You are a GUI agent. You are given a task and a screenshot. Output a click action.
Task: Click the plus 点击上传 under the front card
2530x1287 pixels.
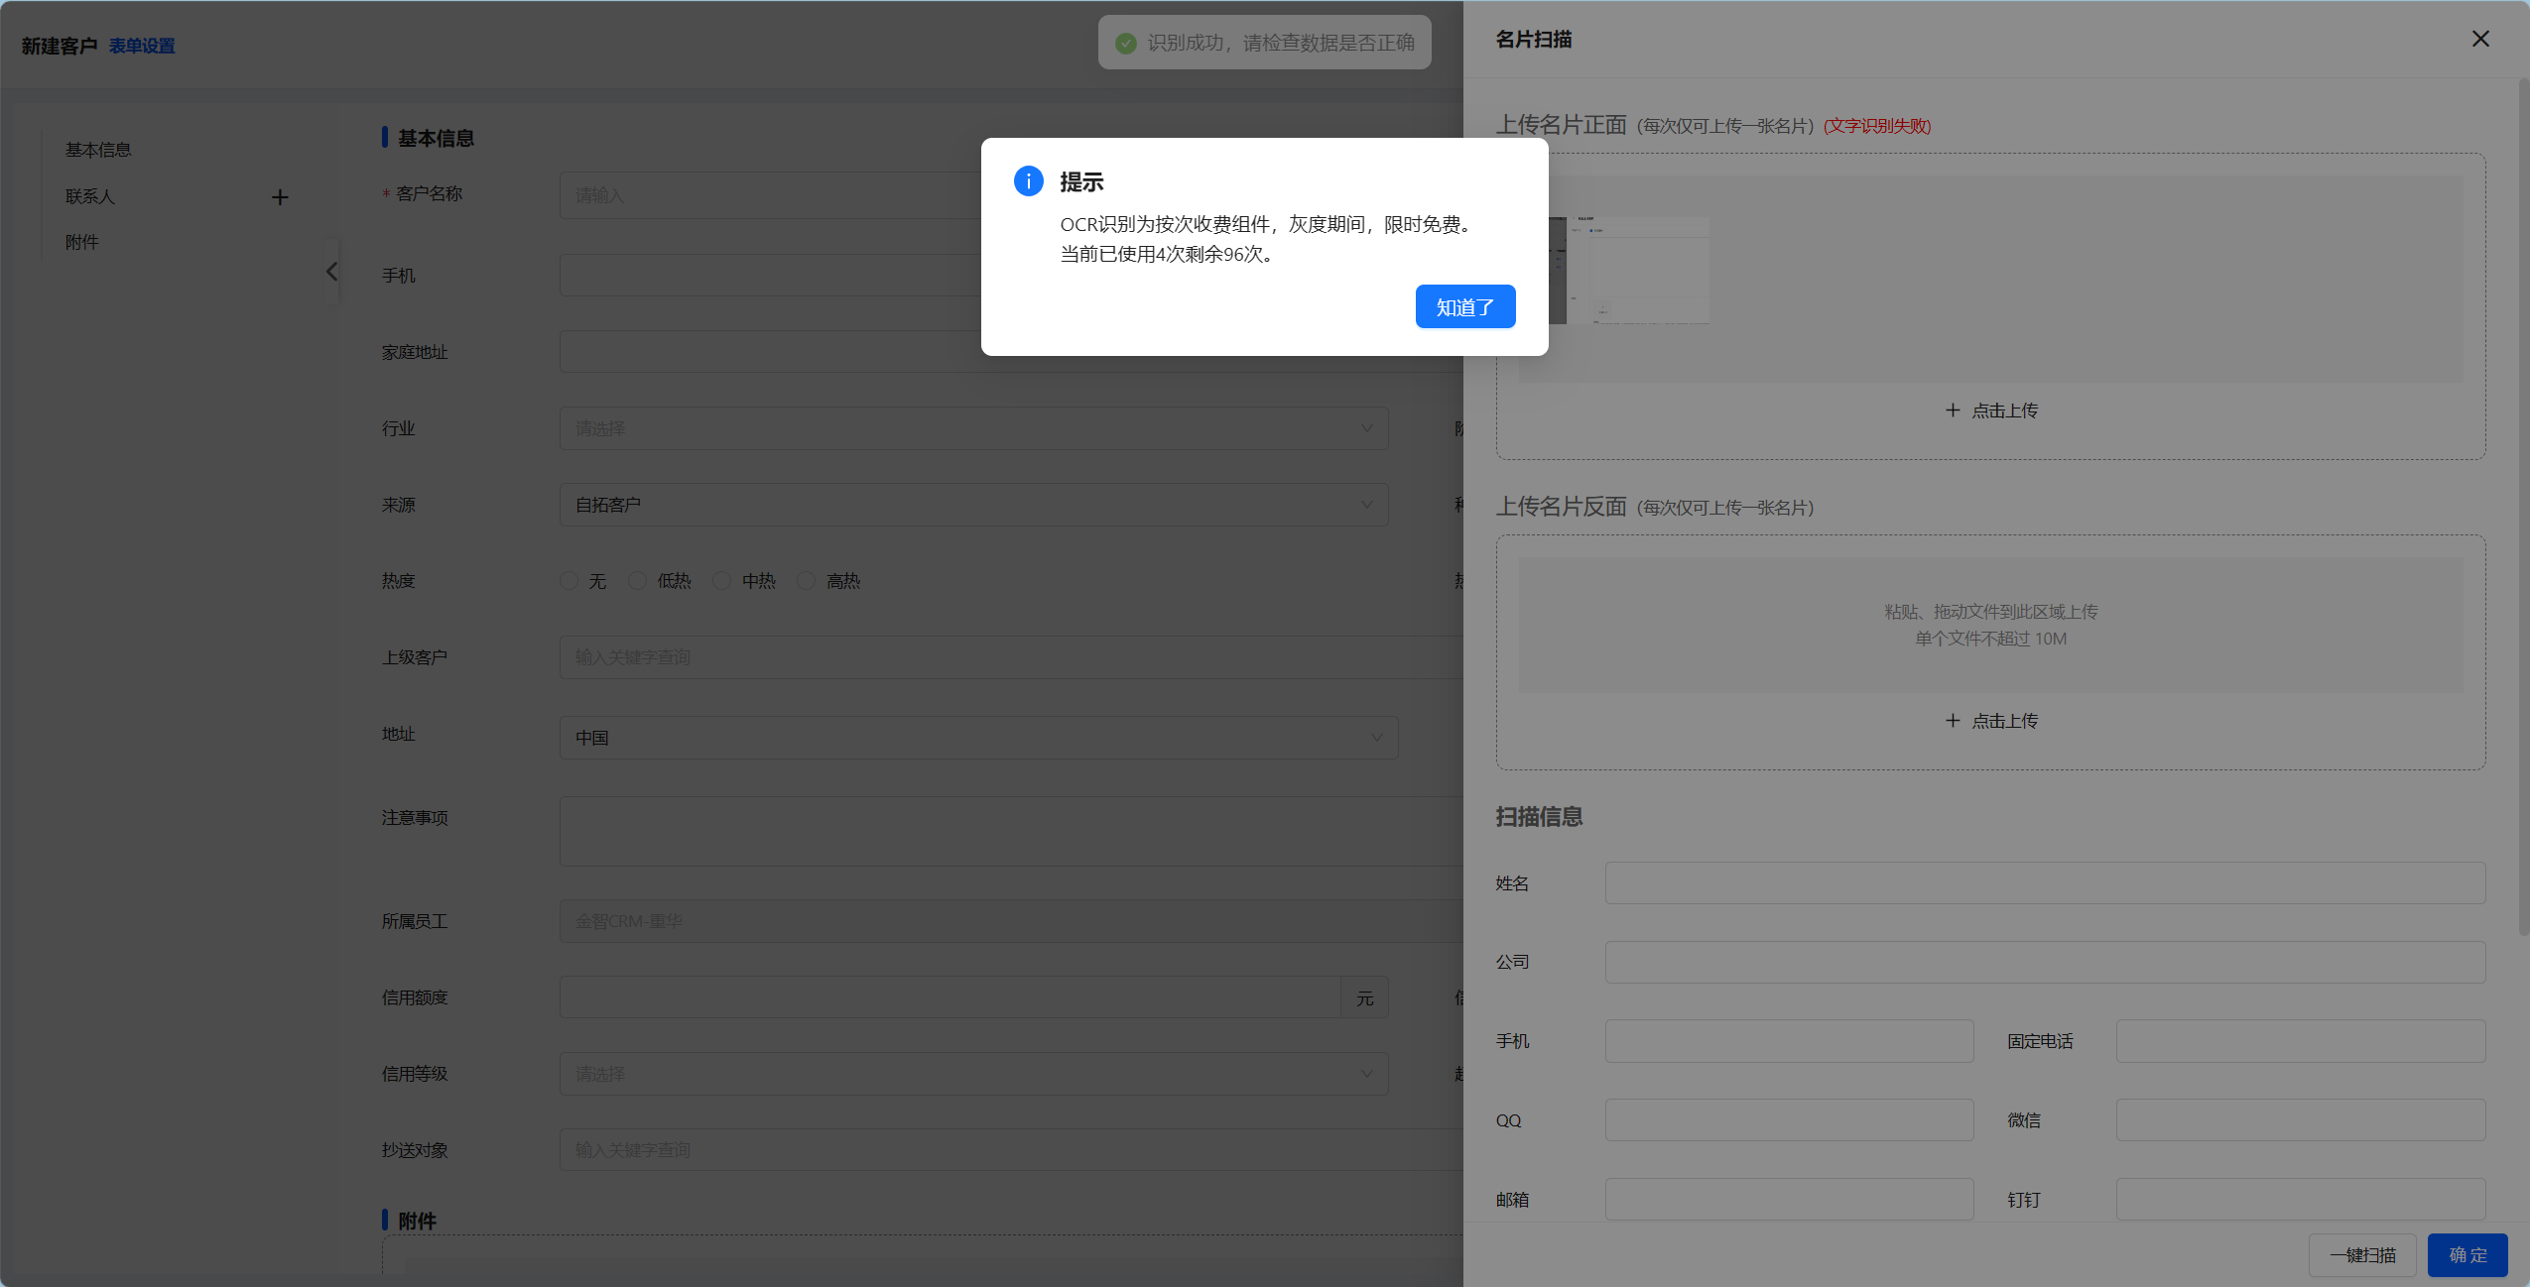1990,410
